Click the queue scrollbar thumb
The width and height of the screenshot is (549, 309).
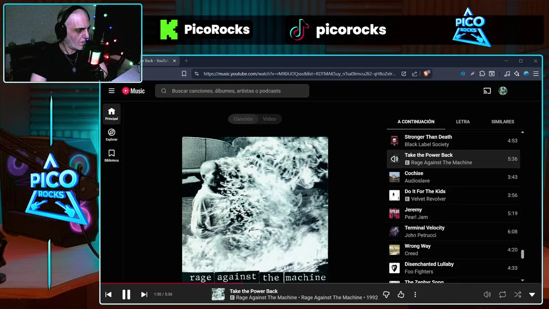point(522,254)
